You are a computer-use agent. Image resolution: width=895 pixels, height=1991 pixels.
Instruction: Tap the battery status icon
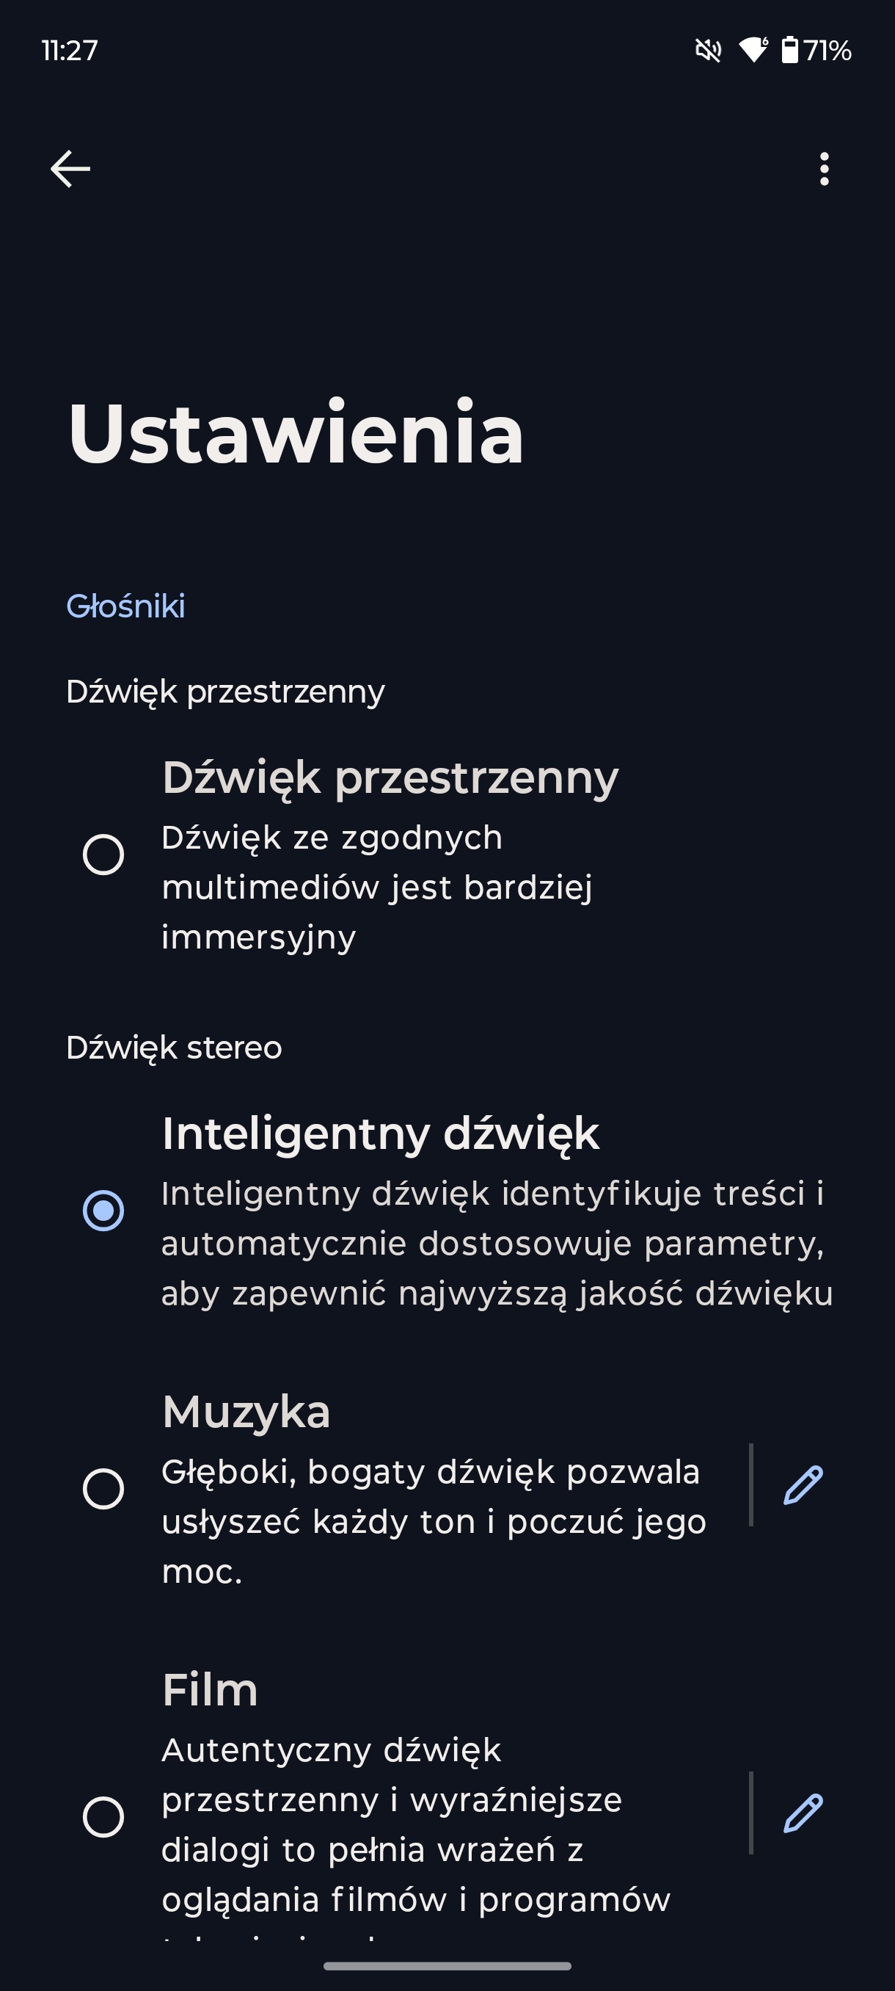[789, 50]
